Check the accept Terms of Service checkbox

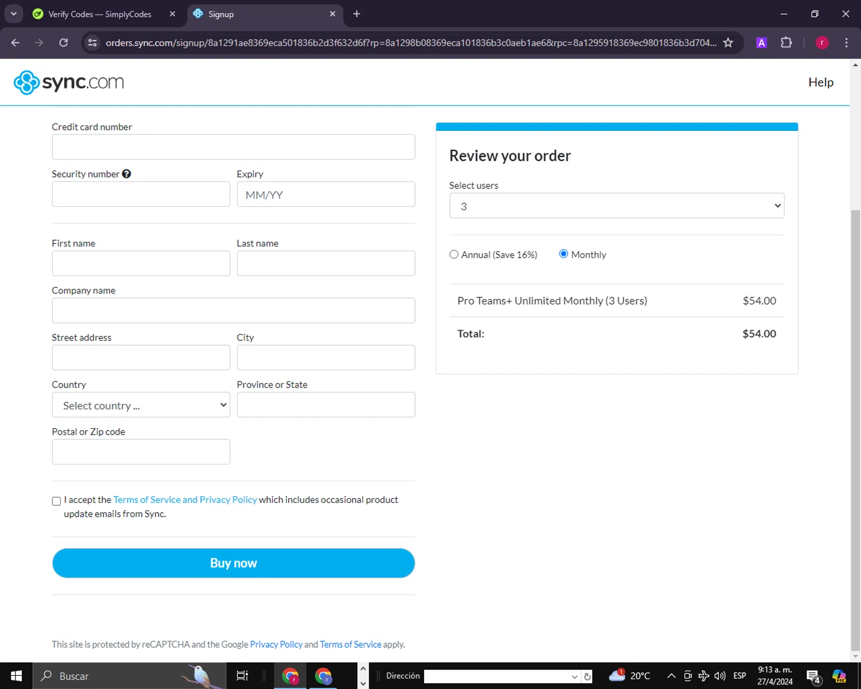point(56,501)
